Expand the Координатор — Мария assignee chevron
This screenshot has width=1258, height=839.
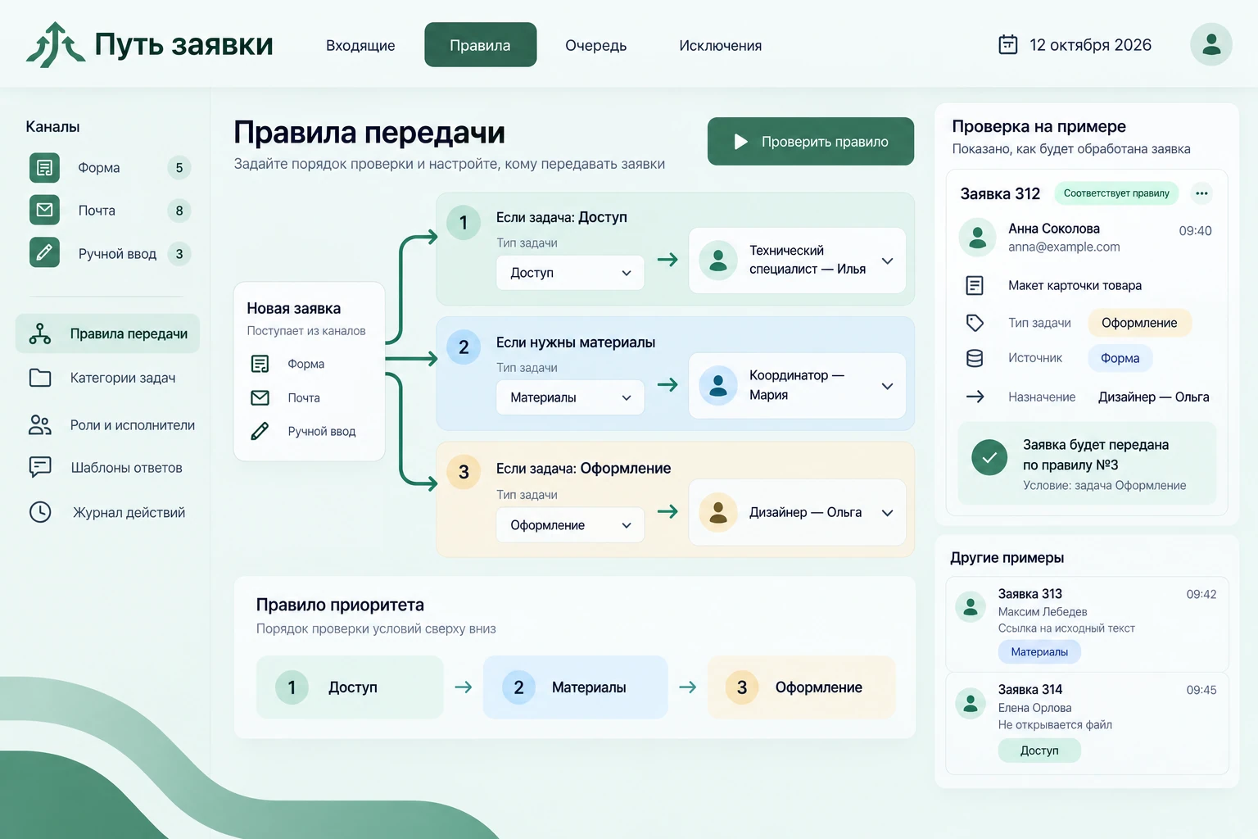point(887,386)
